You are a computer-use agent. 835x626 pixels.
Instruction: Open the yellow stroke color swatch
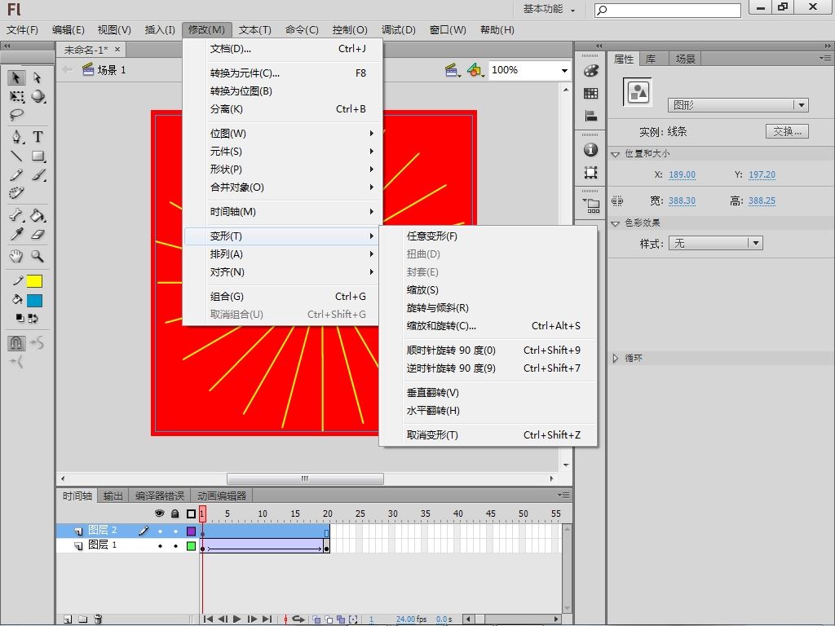[x=34, y=281]
